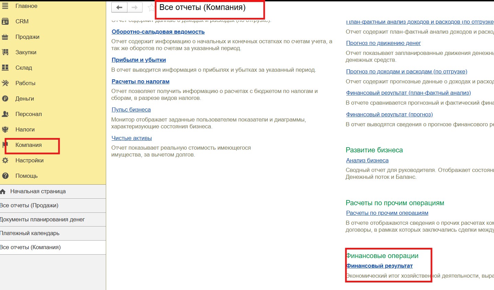Viewport: 494px width, 290px height.
Task: Click the Работы tools icon
Action: tap(5, 83)
